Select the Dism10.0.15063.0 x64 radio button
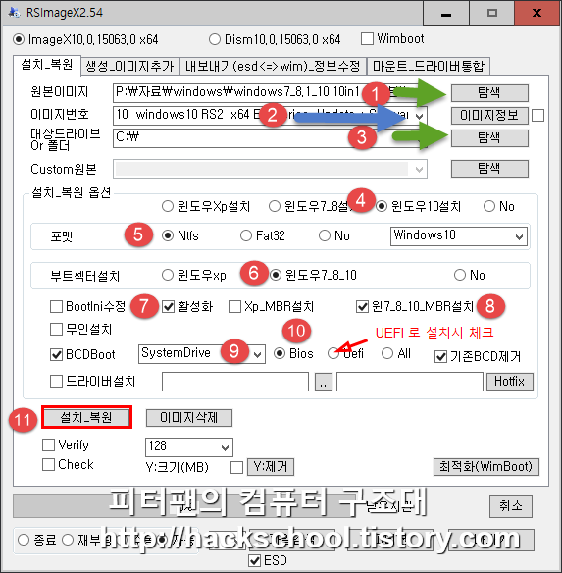Image resolution: width=562 pixels, height=573 pixels. pos(215,39)
